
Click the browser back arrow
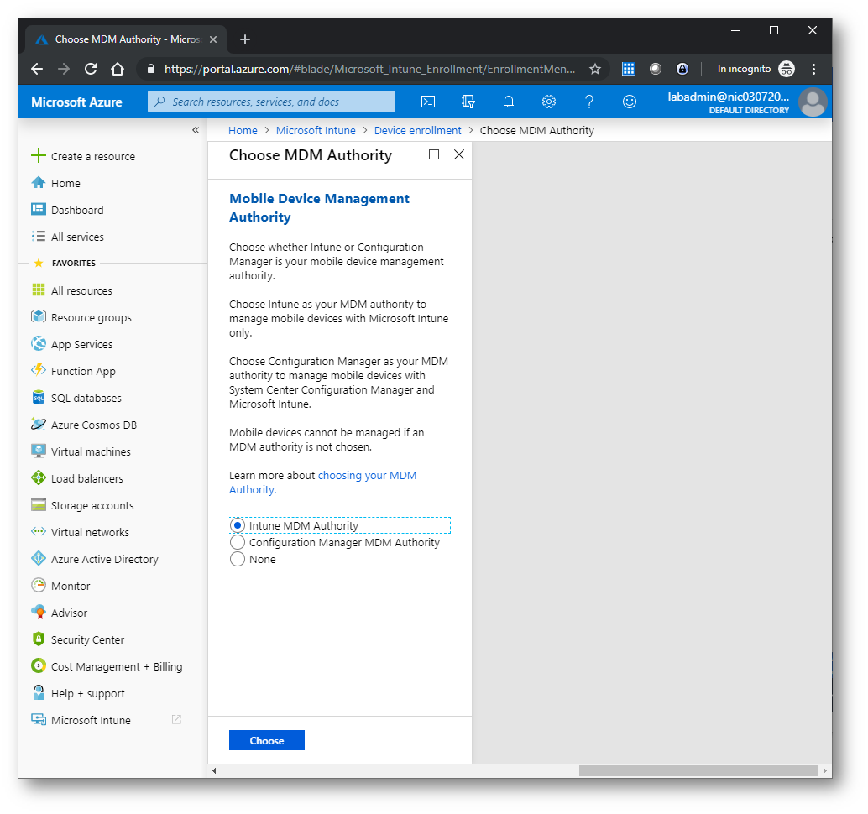coord(37,69)
